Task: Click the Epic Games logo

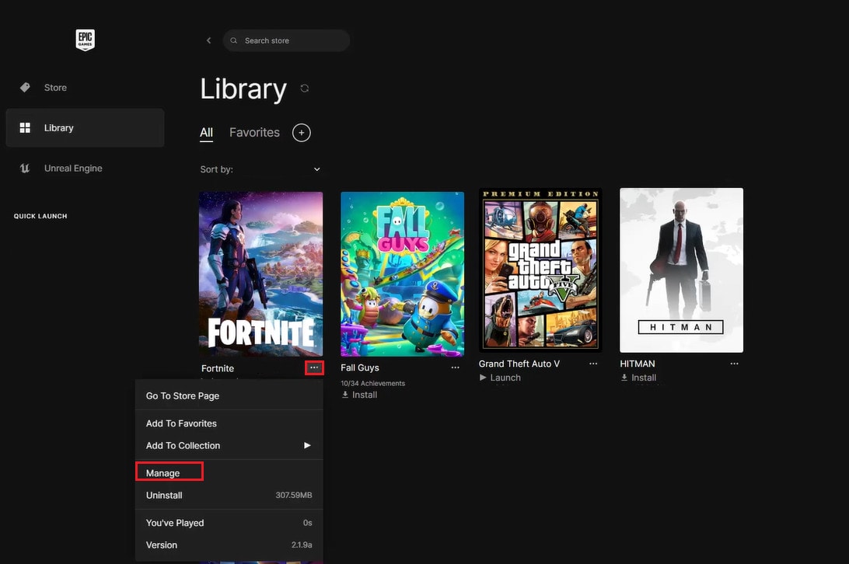Action: (85, 40)
